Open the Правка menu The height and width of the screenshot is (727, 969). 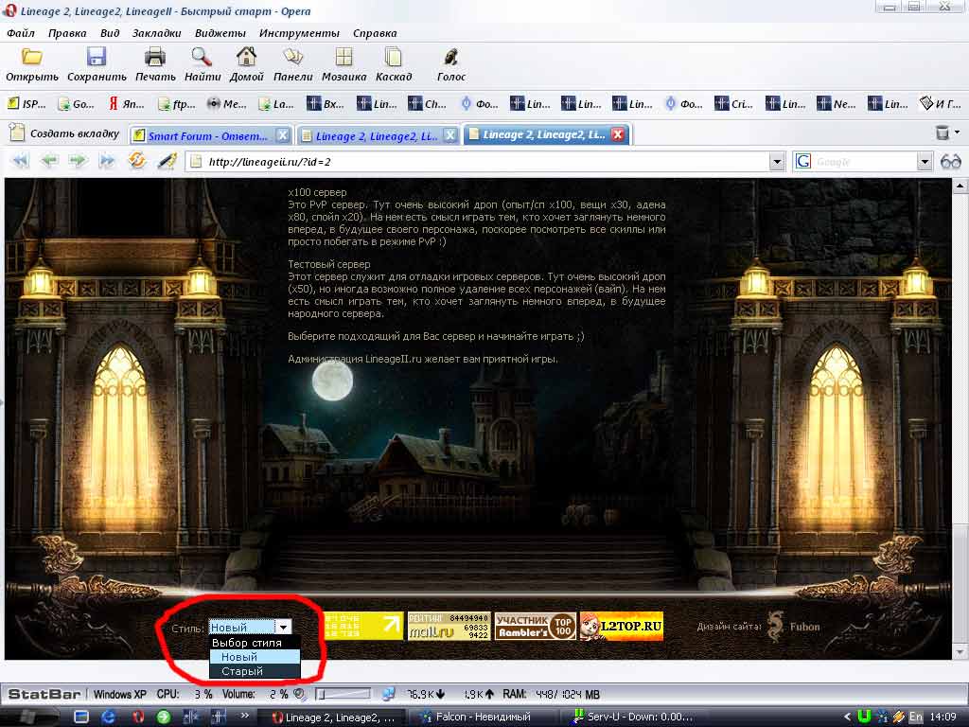[x=67, y=33]
